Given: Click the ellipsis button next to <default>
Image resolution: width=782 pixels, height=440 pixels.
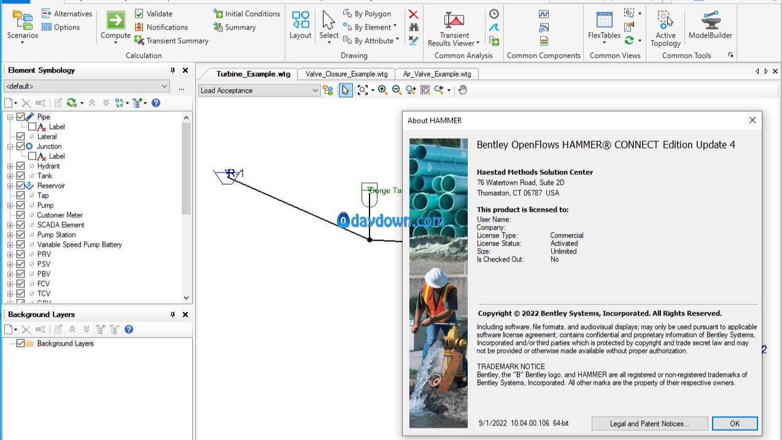Looking at the screenshot, I should point(182,87).
